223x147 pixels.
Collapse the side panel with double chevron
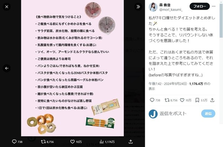point(138,7)
